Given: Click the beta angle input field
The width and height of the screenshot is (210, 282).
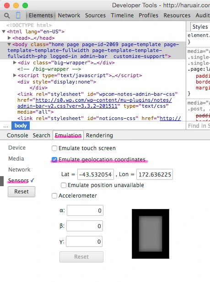Looking at the screenshot, I should tap(85, 226).
